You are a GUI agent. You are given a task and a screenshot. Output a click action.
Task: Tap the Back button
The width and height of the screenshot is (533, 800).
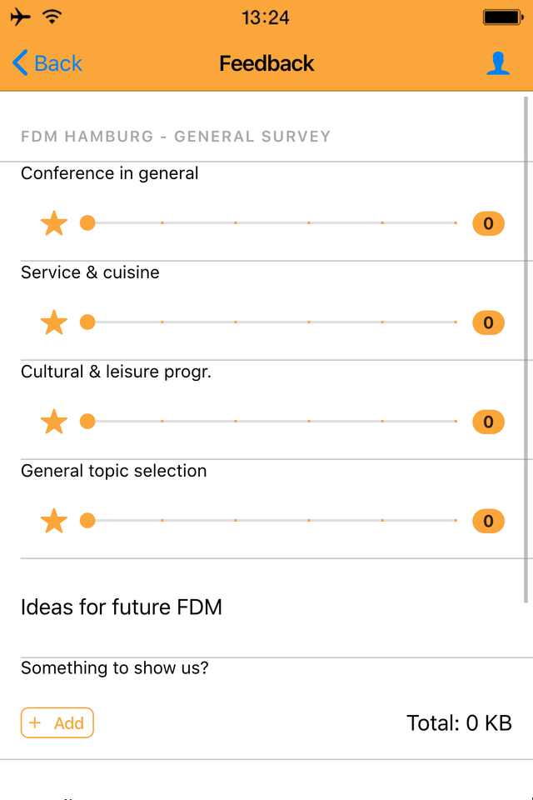pyautogui.click(x=47, y=63)
